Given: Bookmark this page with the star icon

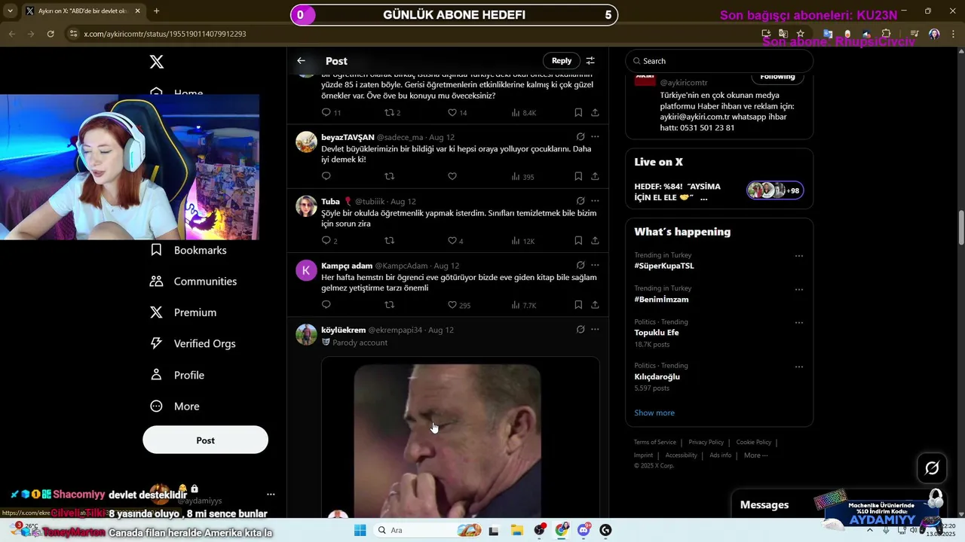Looking at the screenshot, I should [801, 34].
